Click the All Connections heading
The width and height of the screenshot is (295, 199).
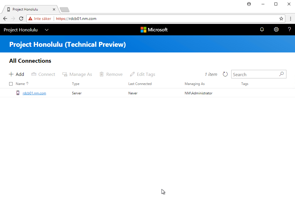pyautogui.click(x=30, y=61)
